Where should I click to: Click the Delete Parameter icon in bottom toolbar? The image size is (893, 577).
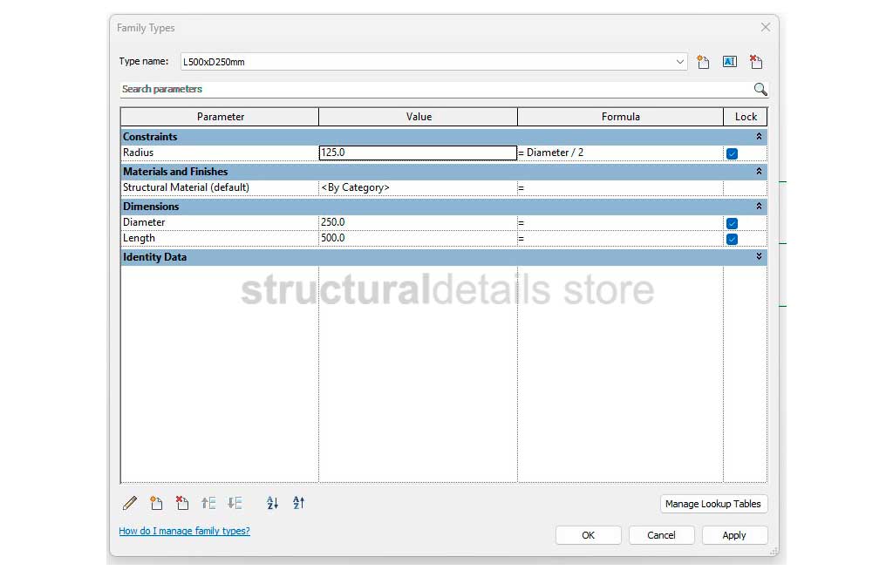[181, 503]
